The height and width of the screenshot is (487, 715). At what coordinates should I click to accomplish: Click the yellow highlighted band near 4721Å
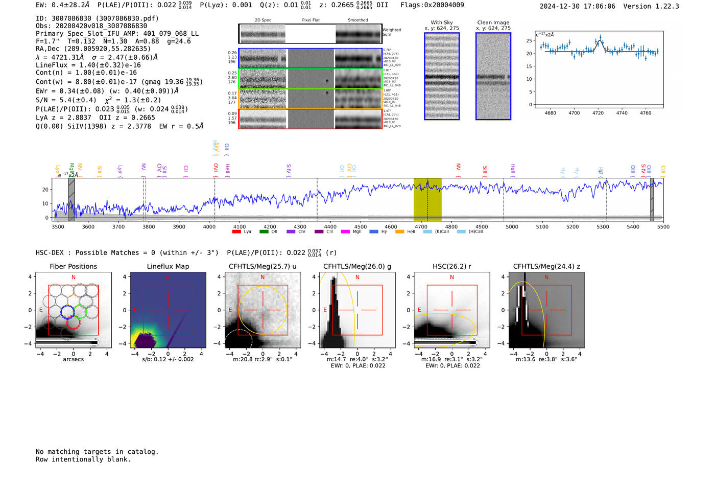click(427, 200)
